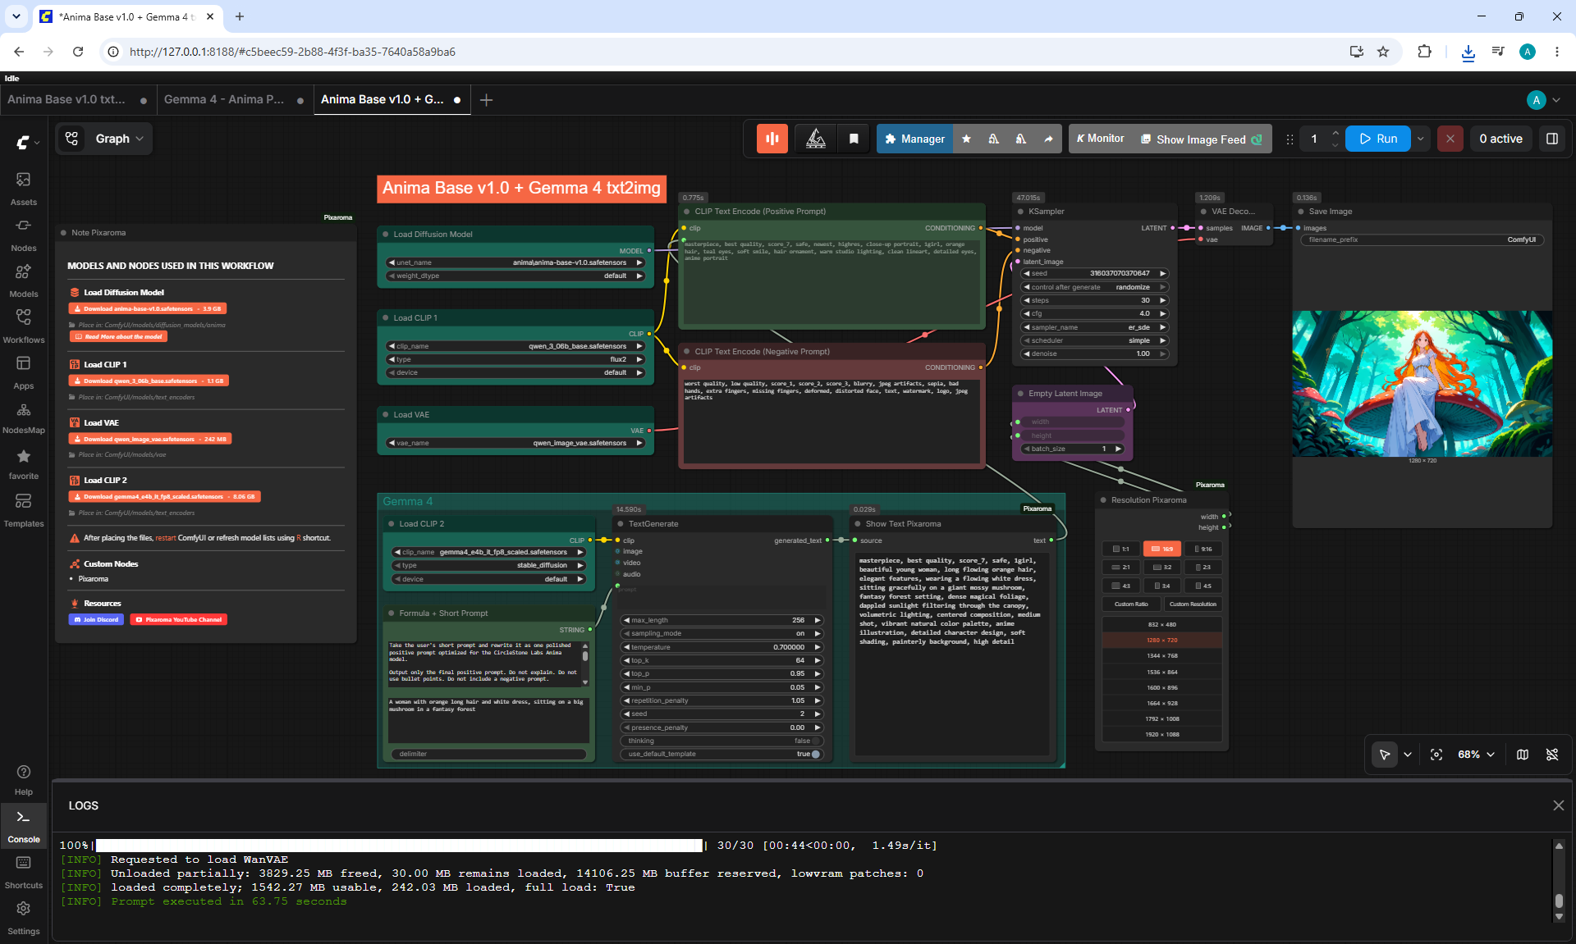The image size is (1576, 944).
Task: Select the 3:2 aspect ratio
Action: (x=1162, y=567)
